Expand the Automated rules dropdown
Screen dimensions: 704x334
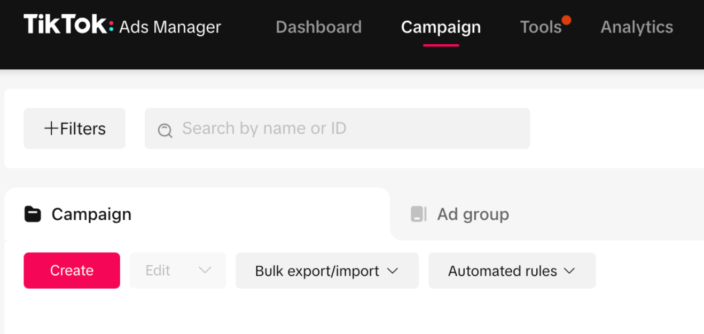pyautogui.click(x=512, y=271)
